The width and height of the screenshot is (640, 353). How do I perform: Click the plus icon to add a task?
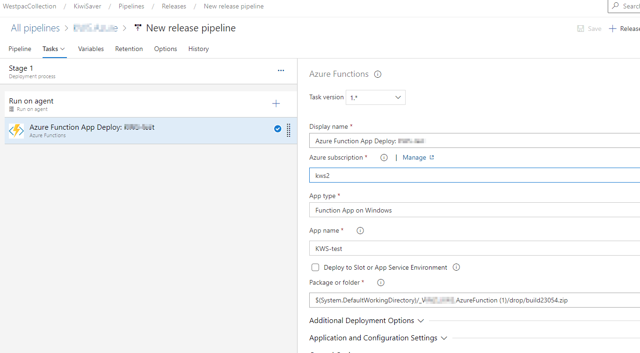[x=276, y=103]
